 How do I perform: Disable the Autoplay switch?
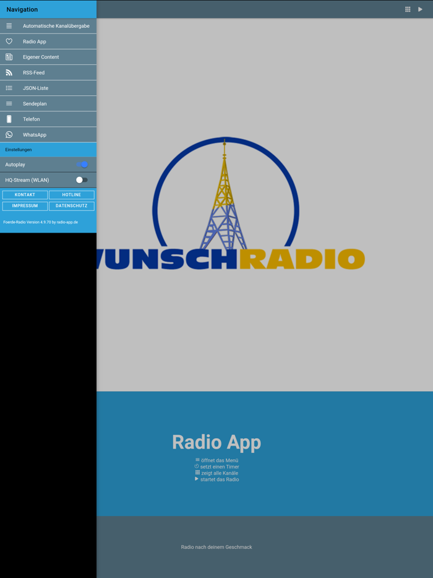(x=82, y=165)
